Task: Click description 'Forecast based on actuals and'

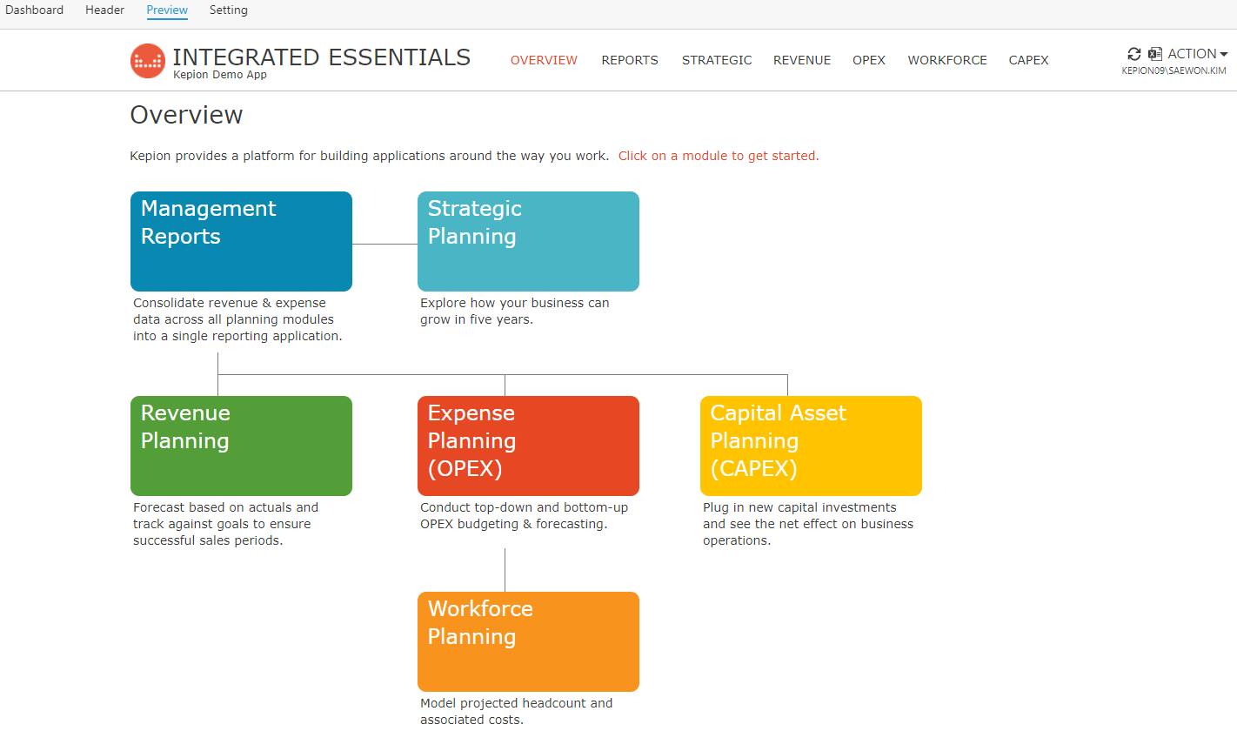Action: (x=226, y=524)
